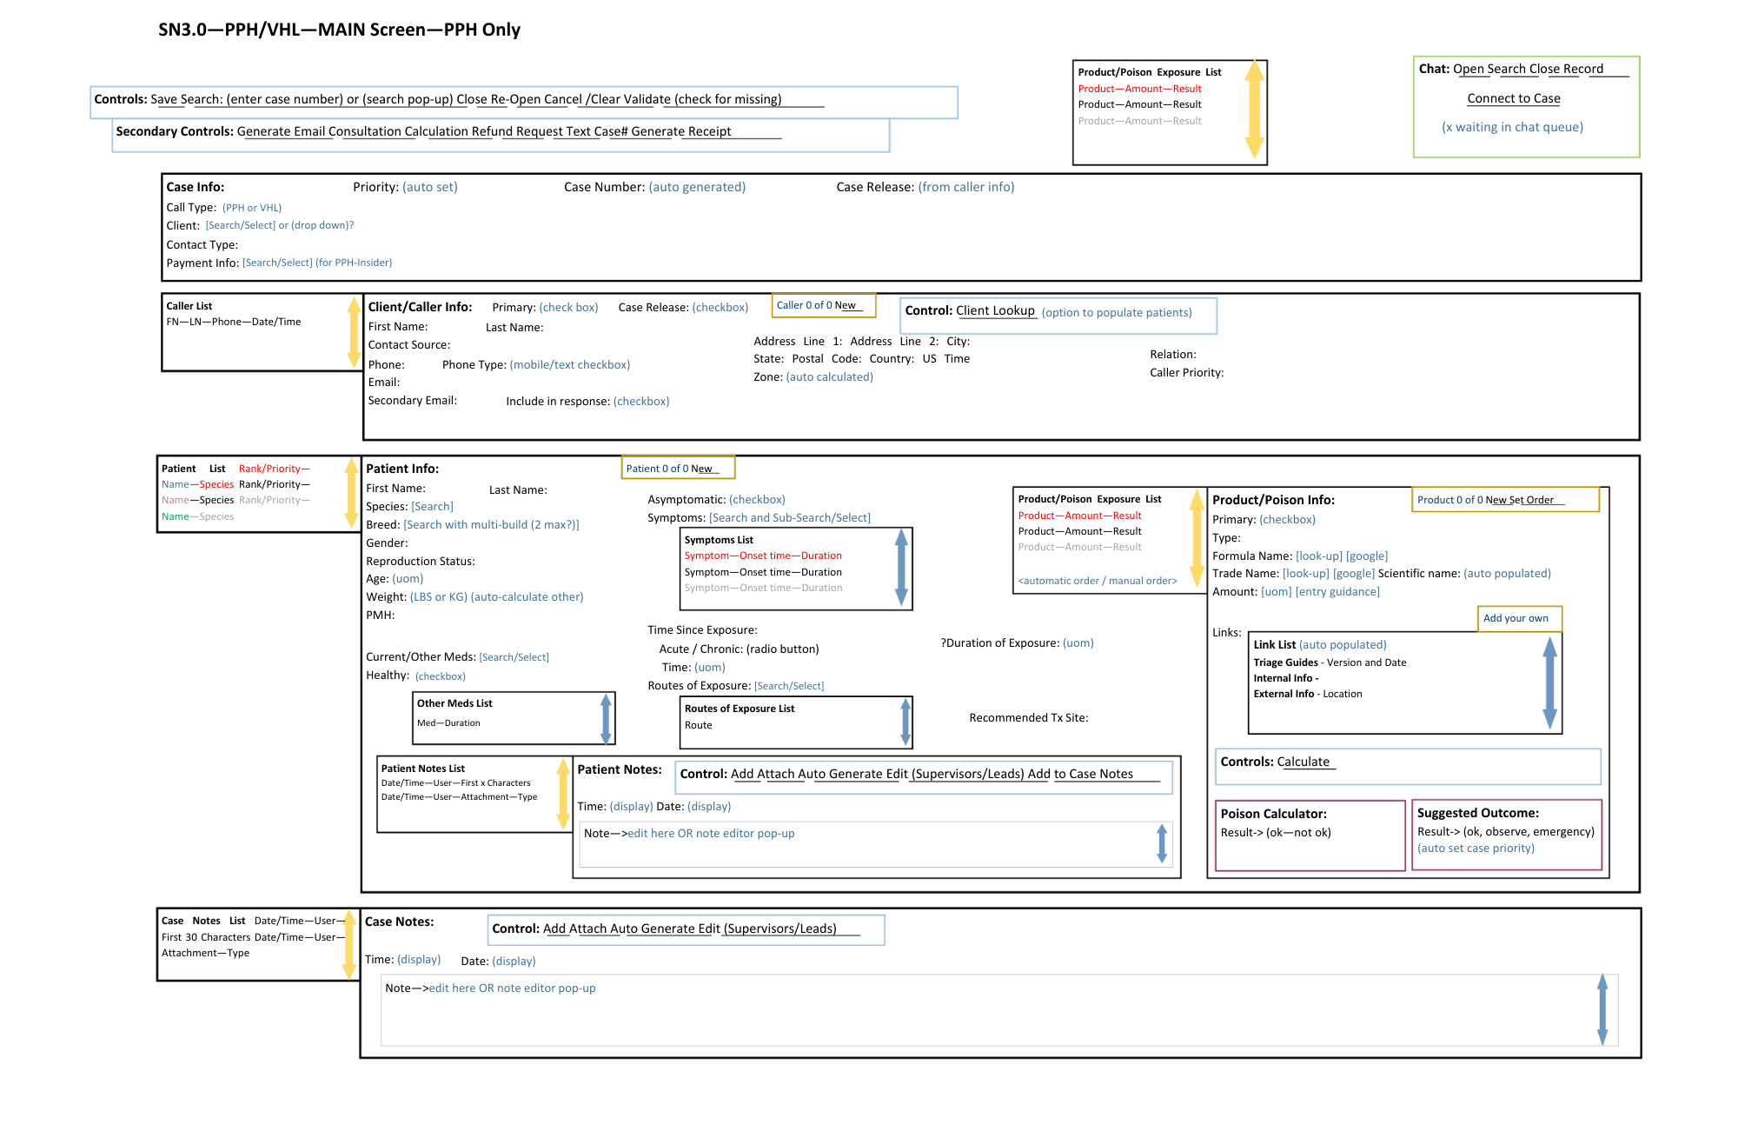Open the Symptoms Search and Sub-Search selector
The width and height of the screenshot is (1738, 1125).
tap(789, 518)
